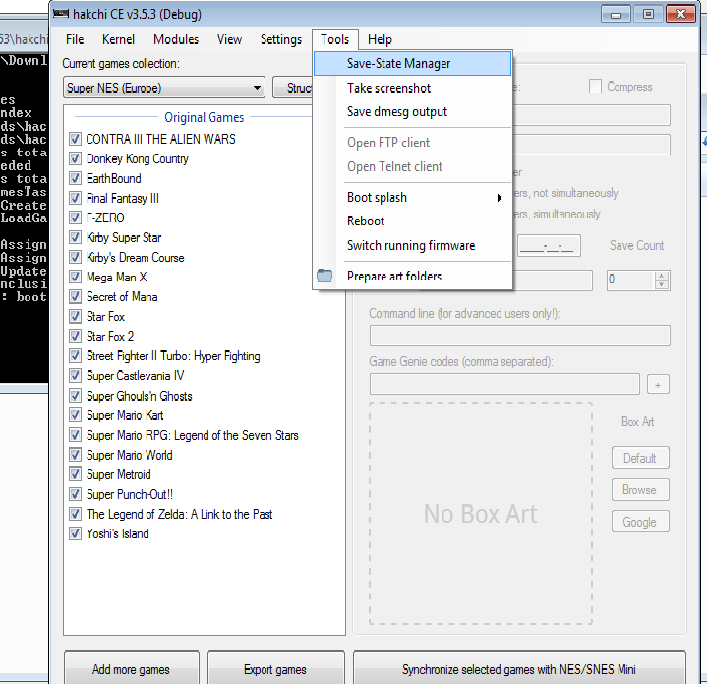Select Super Ghouls'n Ghosts entry

click(140, 396)
